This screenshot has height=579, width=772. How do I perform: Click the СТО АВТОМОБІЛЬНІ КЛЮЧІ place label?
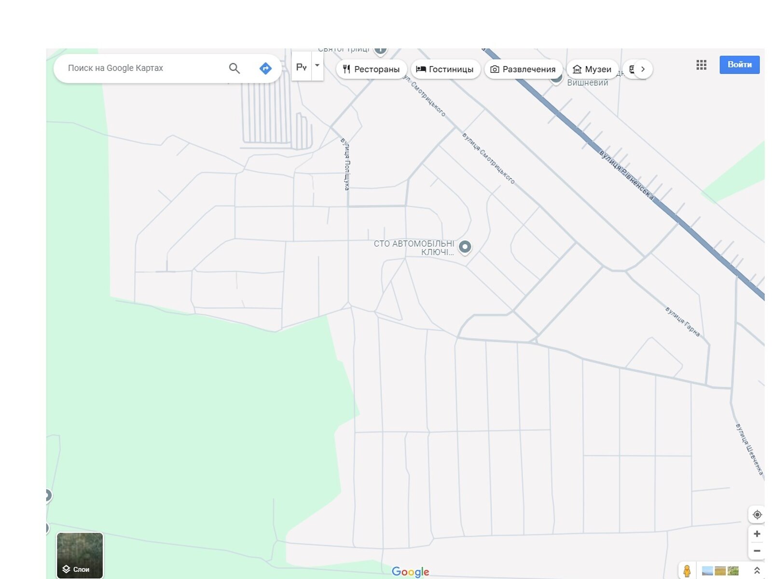pos(414,248)
